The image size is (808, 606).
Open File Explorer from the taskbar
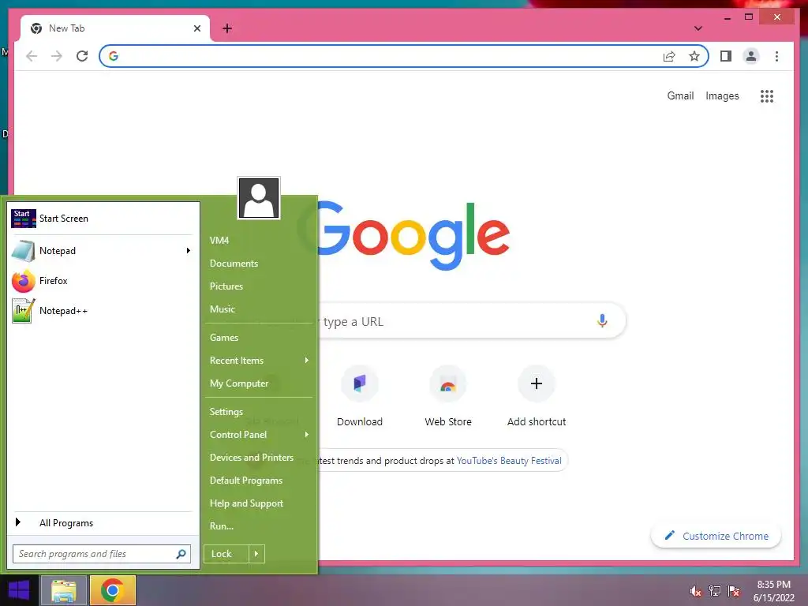pyautogui.click(x=64, y=590)
